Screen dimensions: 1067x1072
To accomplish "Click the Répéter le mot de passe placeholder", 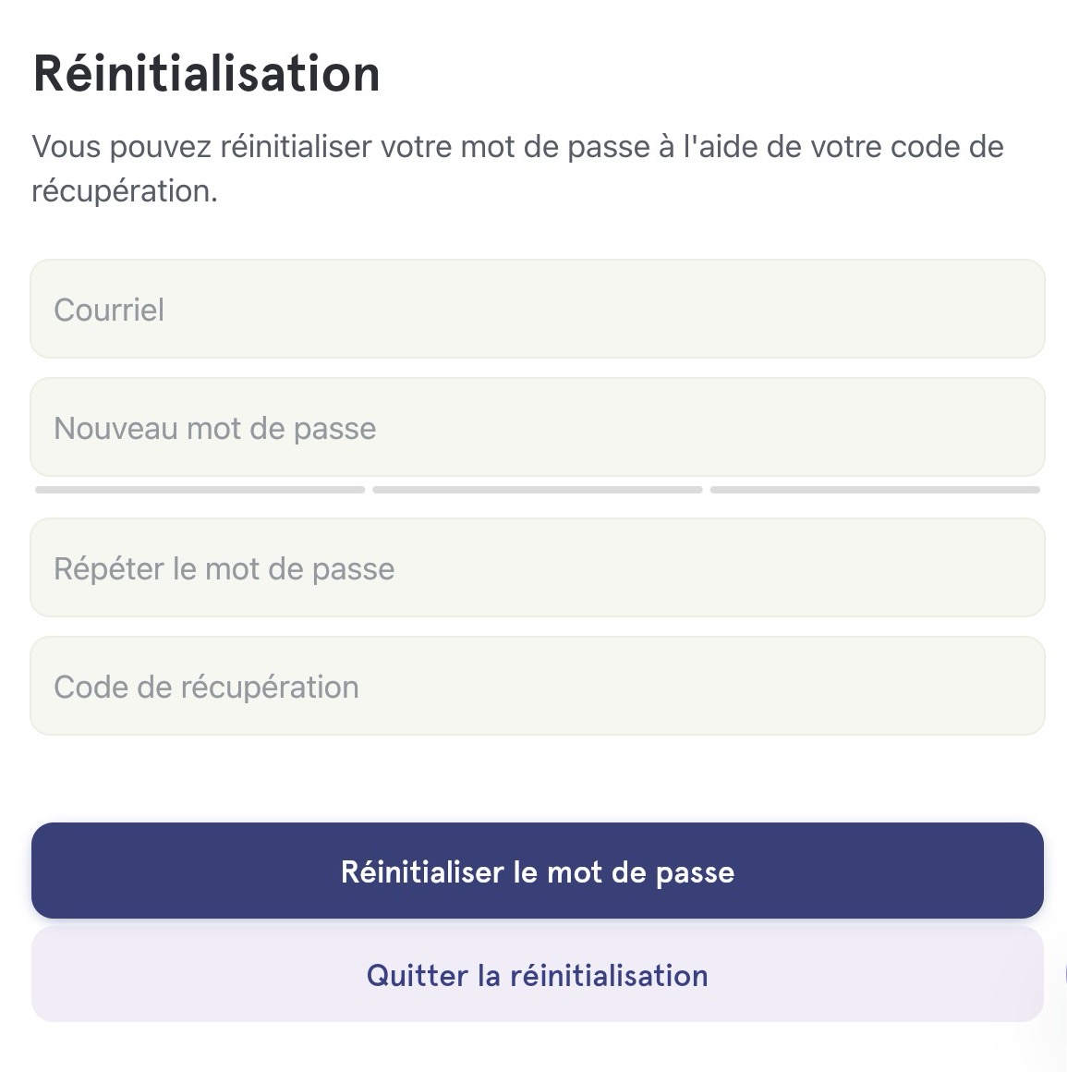I will [224, 569].
